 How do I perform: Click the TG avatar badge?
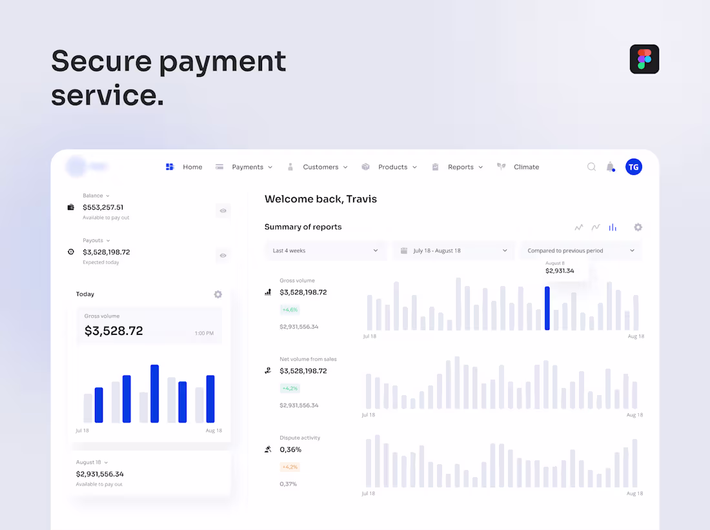pos(633,167)
